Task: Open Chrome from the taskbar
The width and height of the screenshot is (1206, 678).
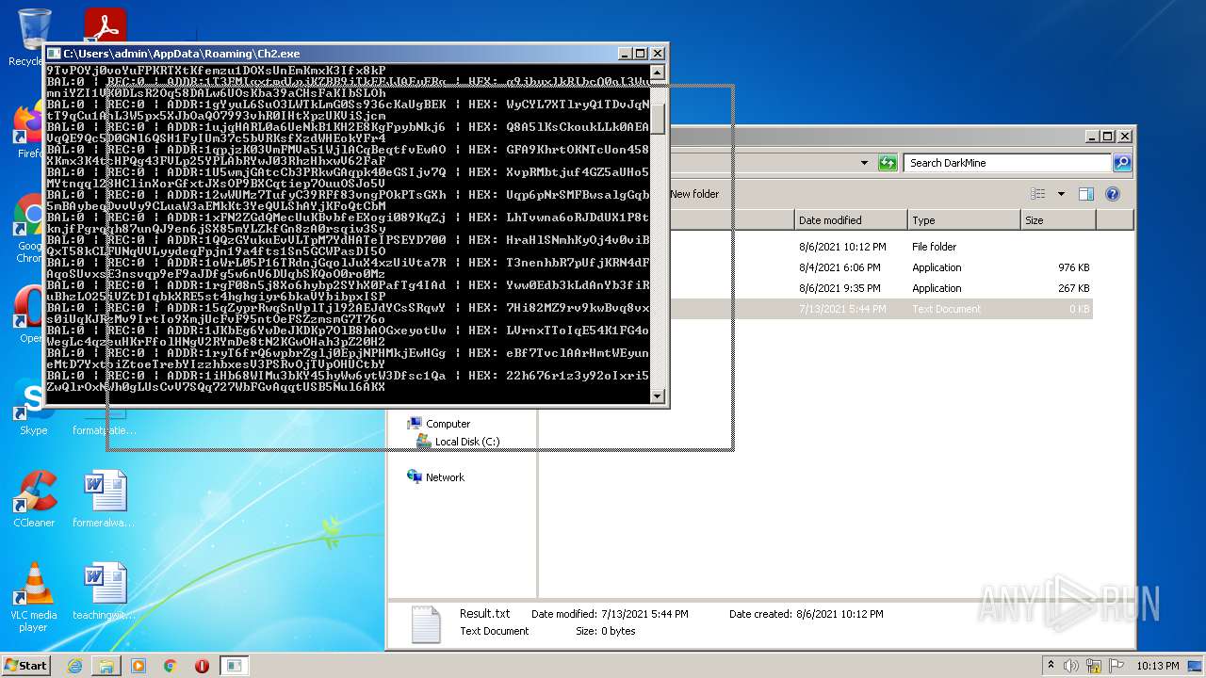Action: (x=171, y=666)
